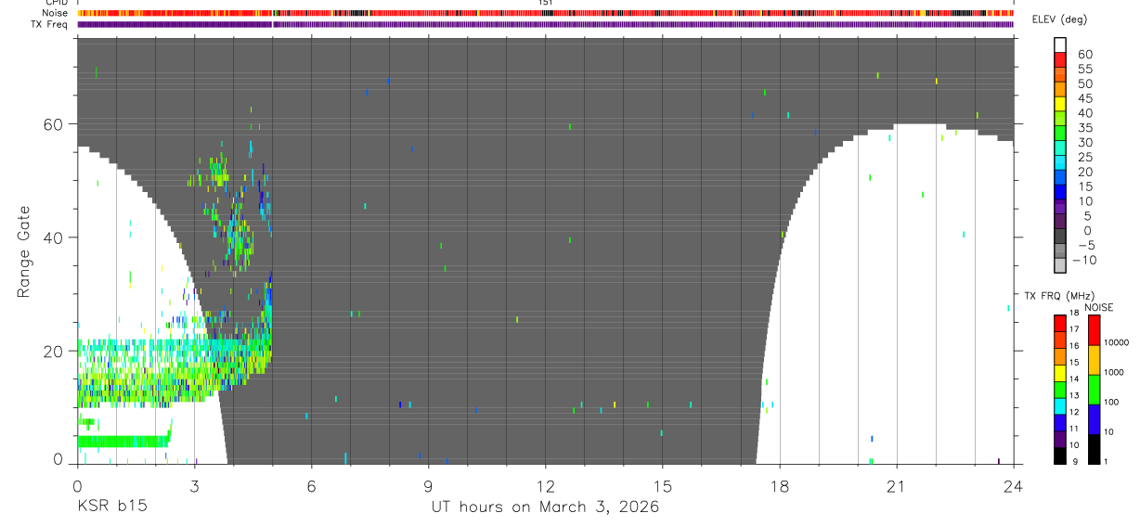Click the x-axis tick label '18'
The width and height of the screenshot is (1140, 526).
[x=779, y=485]
